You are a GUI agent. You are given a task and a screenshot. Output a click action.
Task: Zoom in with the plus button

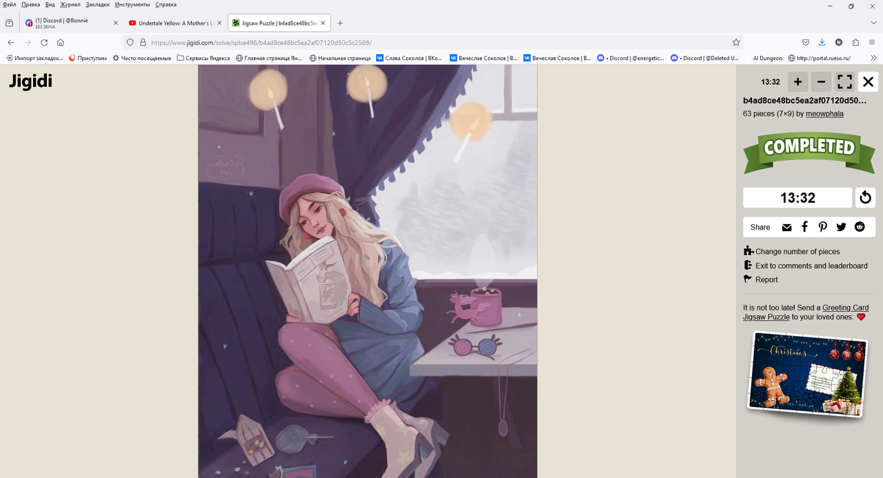point(797,81)
